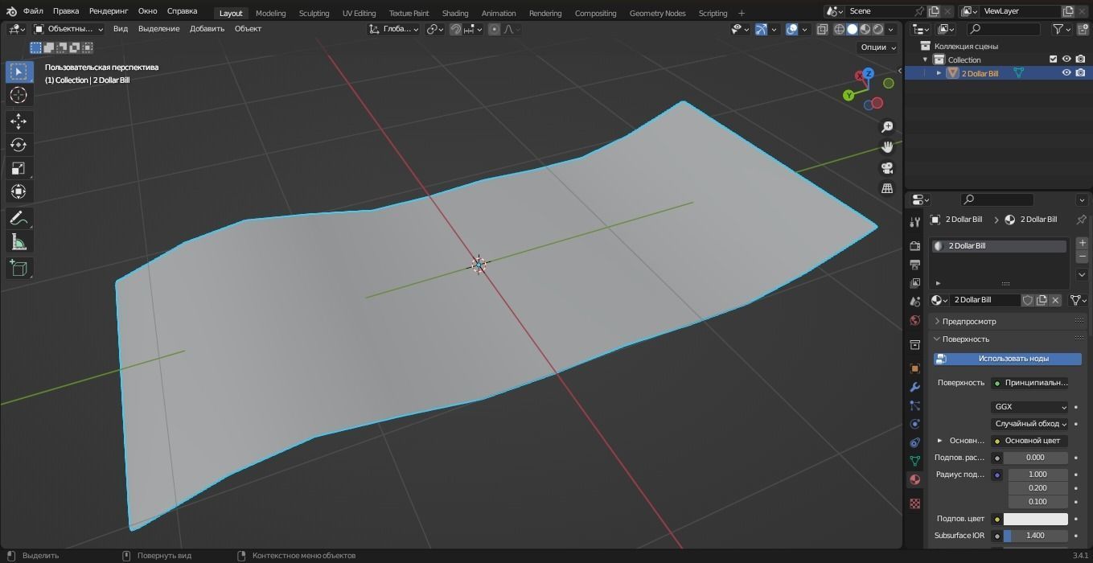Toggle viewport gizmos button
This screenshot has height=563, width=1093.
[760, 29]
